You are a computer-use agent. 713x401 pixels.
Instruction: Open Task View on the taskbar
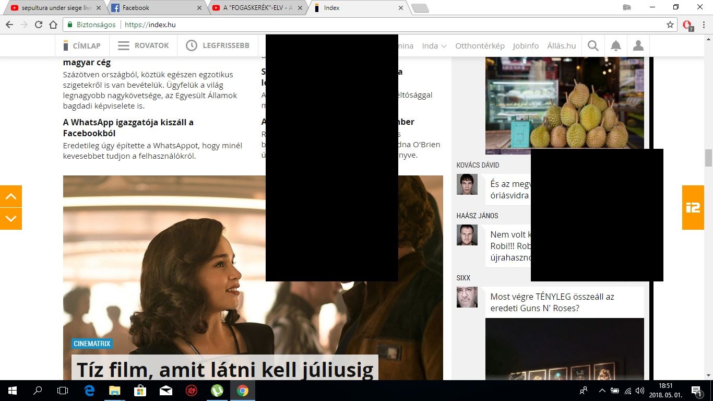(63, 391)
